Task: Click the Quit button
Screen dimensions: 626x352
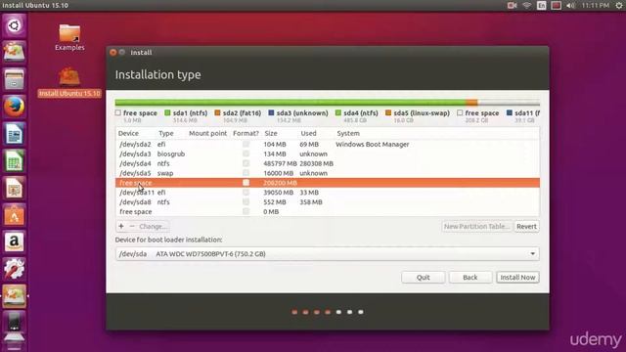Action: point(424,278)
